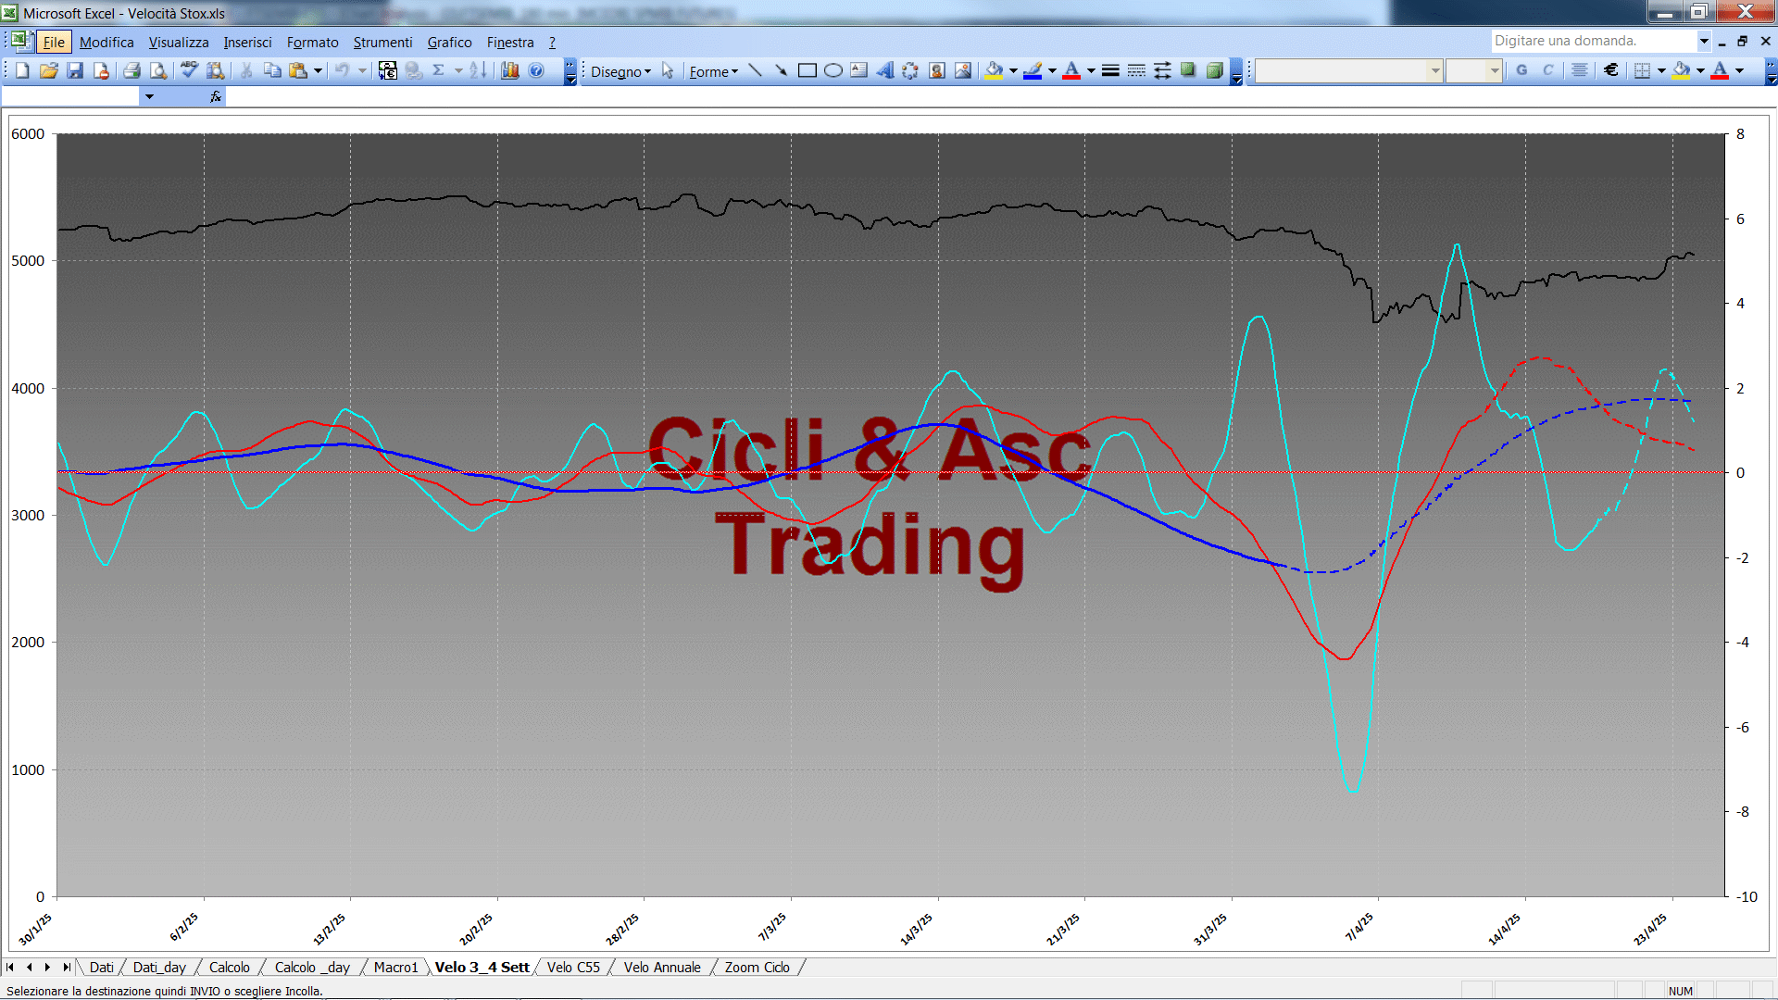
Task: Click the insert function fx button
Action: pos(216,96)
